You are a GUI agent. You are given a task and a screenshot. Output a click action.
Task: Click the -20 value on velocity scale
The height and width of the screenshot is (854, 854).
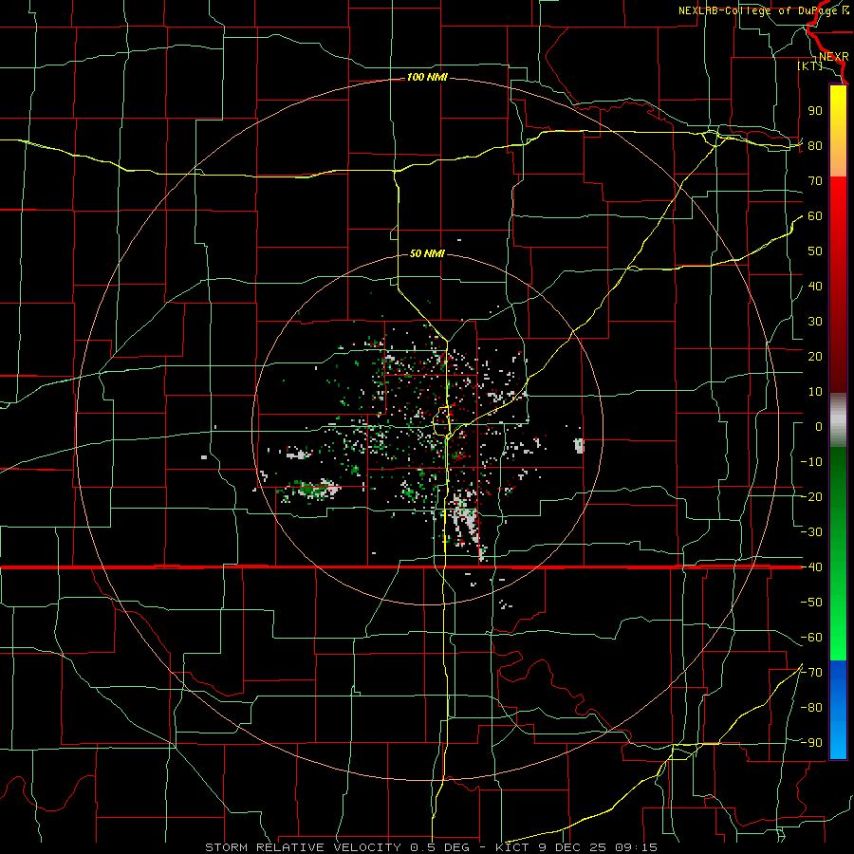pos(811,496)
